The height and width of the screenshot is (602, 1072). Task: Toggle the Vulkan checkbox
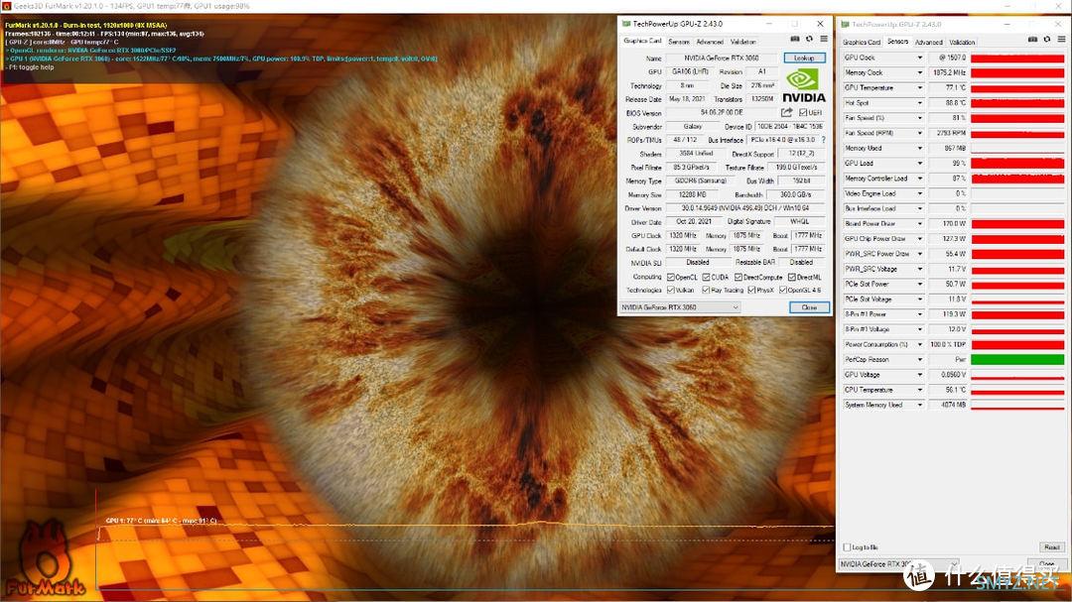671,291
